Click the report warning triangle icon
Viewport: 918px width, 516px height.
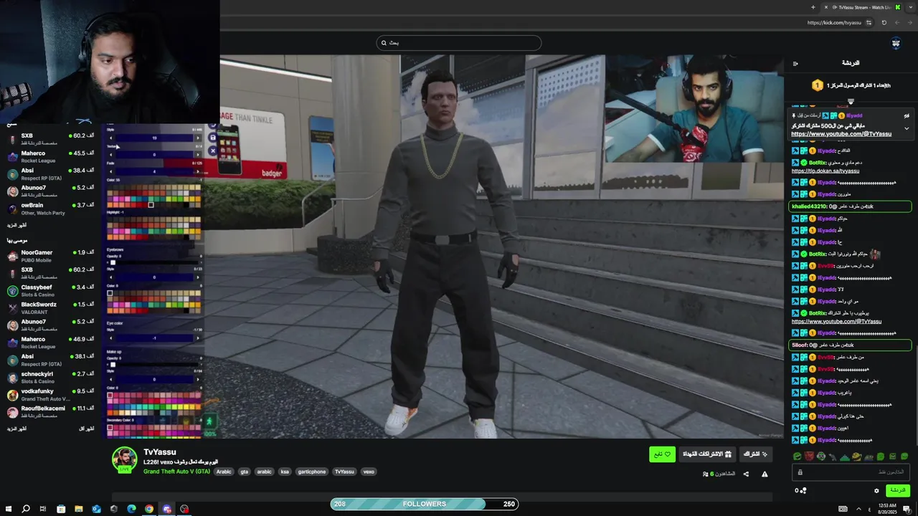pos(765,474)
